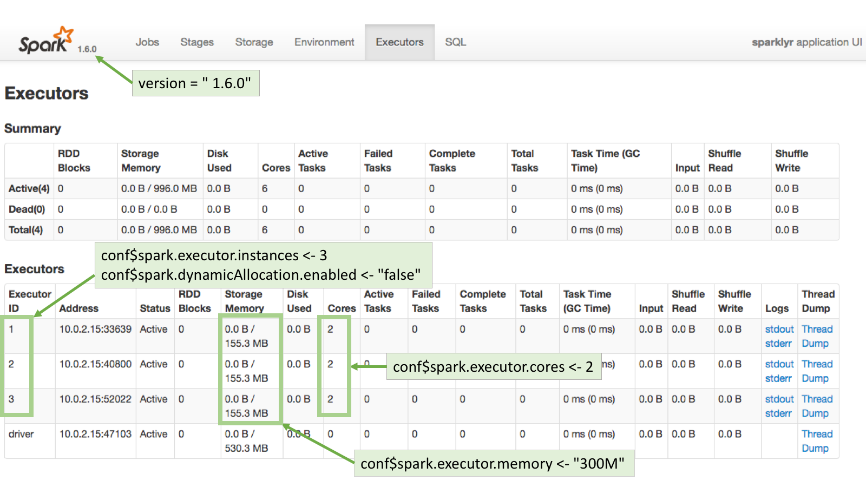
Task: Open Thread Dump for executor 1
Action: 817,336
